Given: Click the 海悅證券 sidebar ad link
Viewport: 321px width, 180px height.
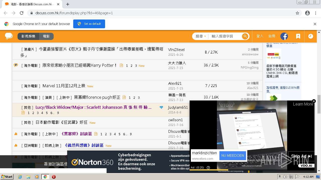Looking at the screenshot, I should [283, 89].
